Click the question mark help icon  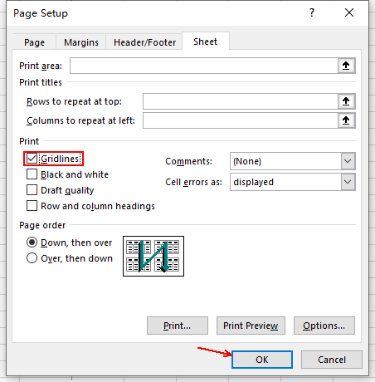coord(312,12)
